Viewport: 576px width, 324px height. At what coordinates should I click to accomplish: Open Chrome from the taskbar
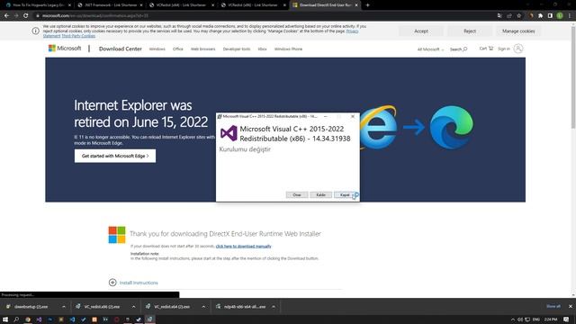[28, 319]
